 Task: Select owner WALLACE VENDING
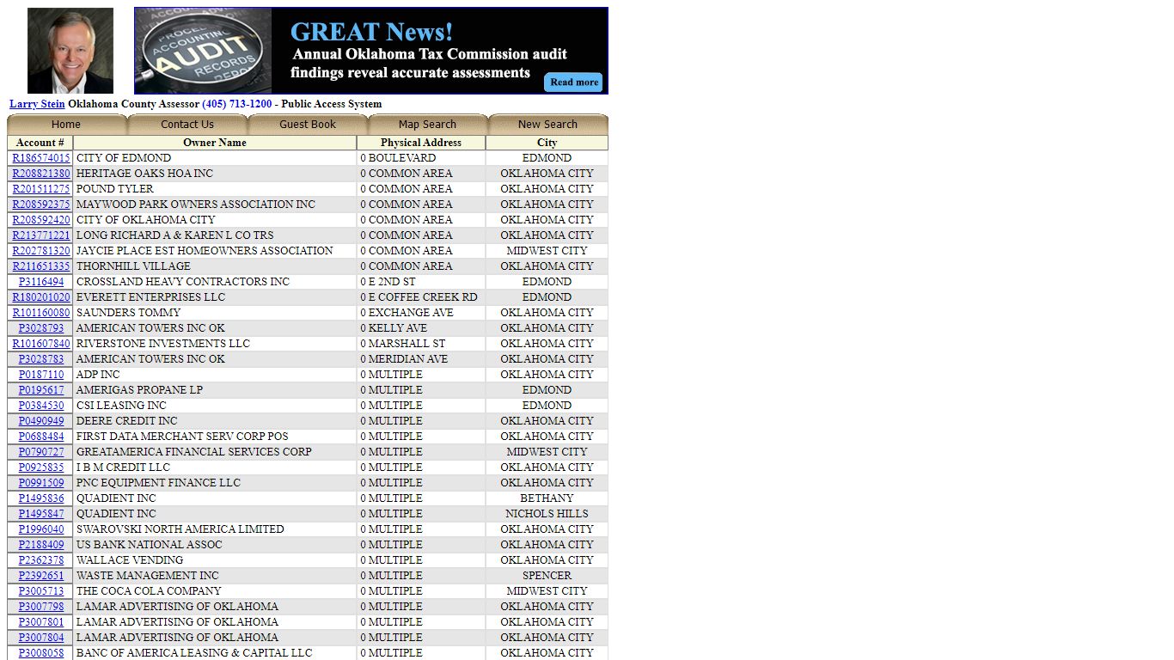coord(130,560)
